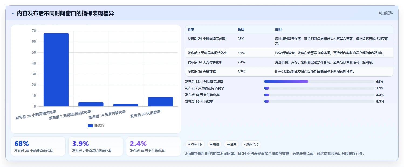Select the 发布后 14 天支付转化率 bar

(x=126, y=105)
